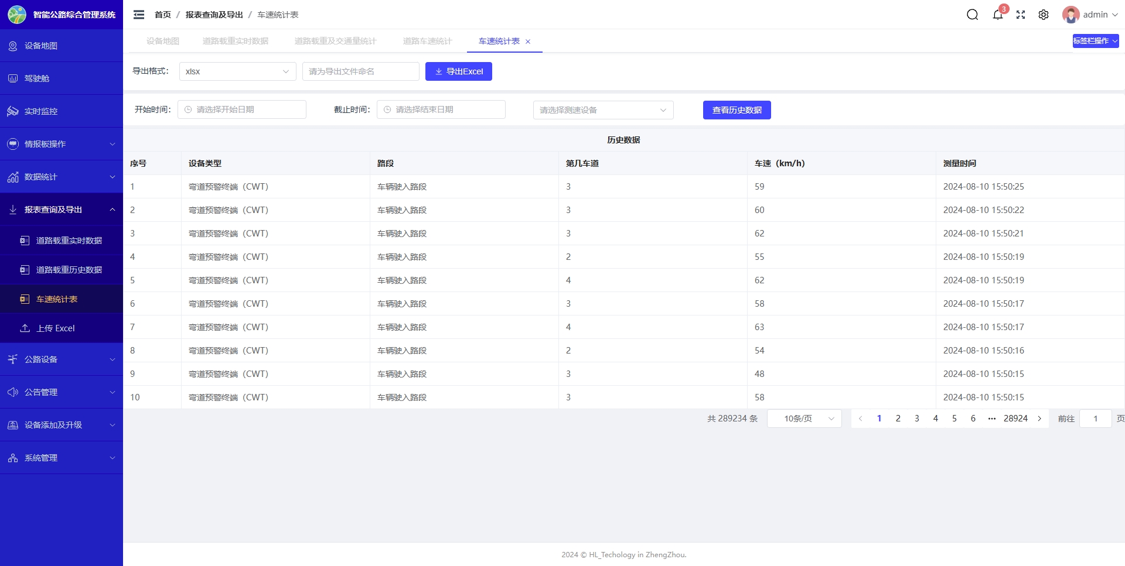Click the admin user avatar

coord(1071,15)
